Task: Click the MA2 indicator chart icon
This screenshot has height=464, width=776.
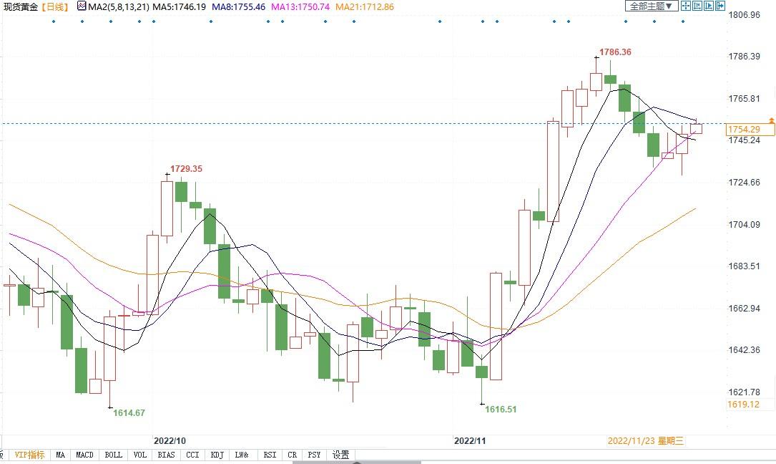Action: 82,6
